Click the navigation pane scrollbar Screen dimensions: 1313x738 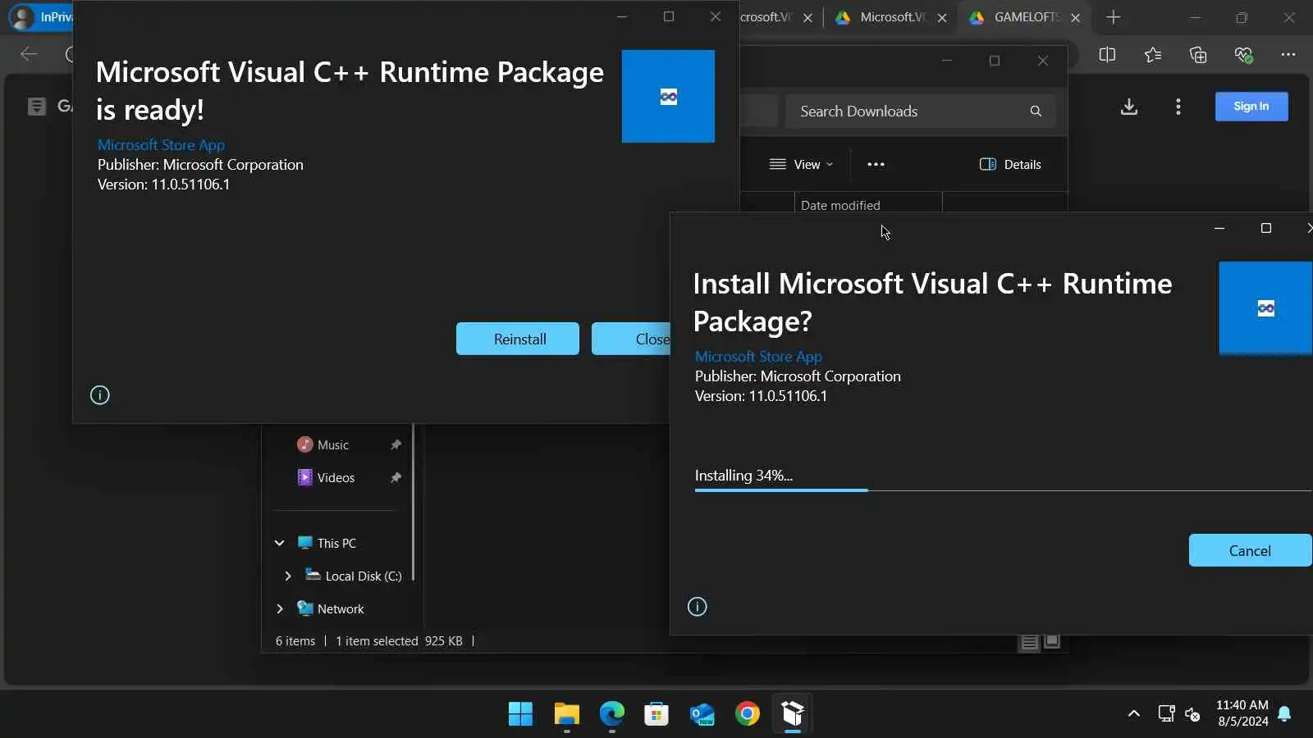(414, 502)
